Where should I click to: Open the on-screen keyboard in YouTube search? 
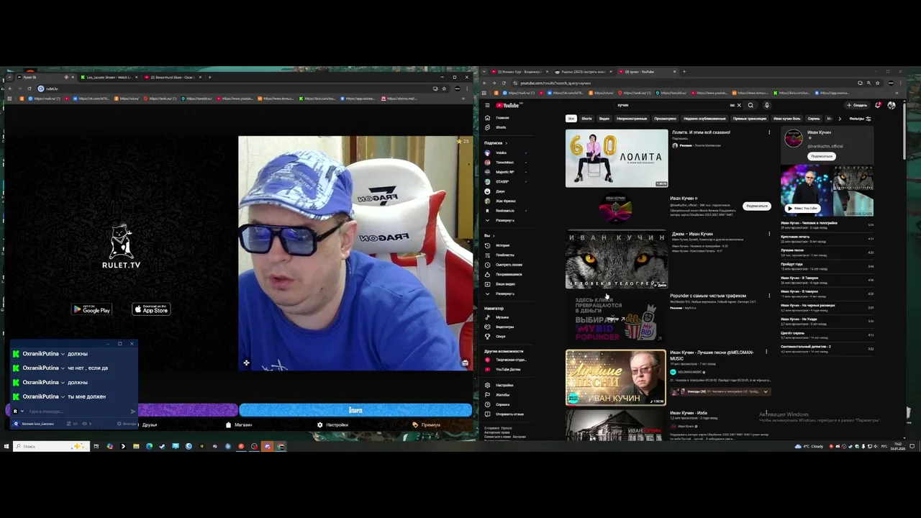pos(732,105)
